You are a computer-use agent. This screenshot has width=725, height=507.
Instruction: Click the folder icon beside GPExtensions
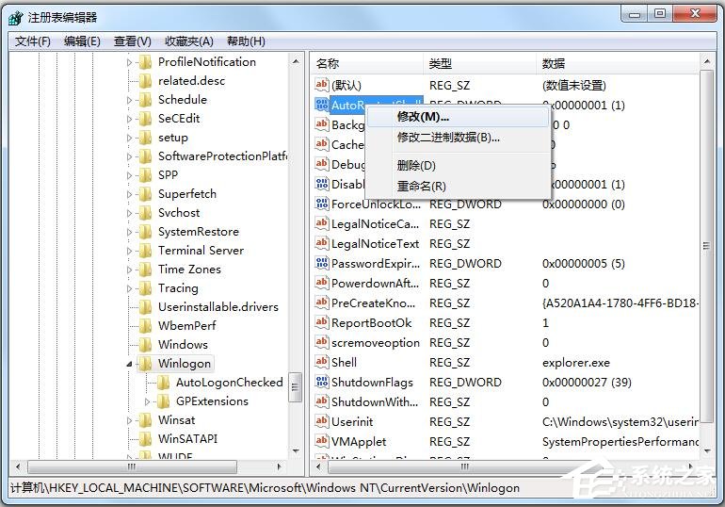click(x=163, y=402)
